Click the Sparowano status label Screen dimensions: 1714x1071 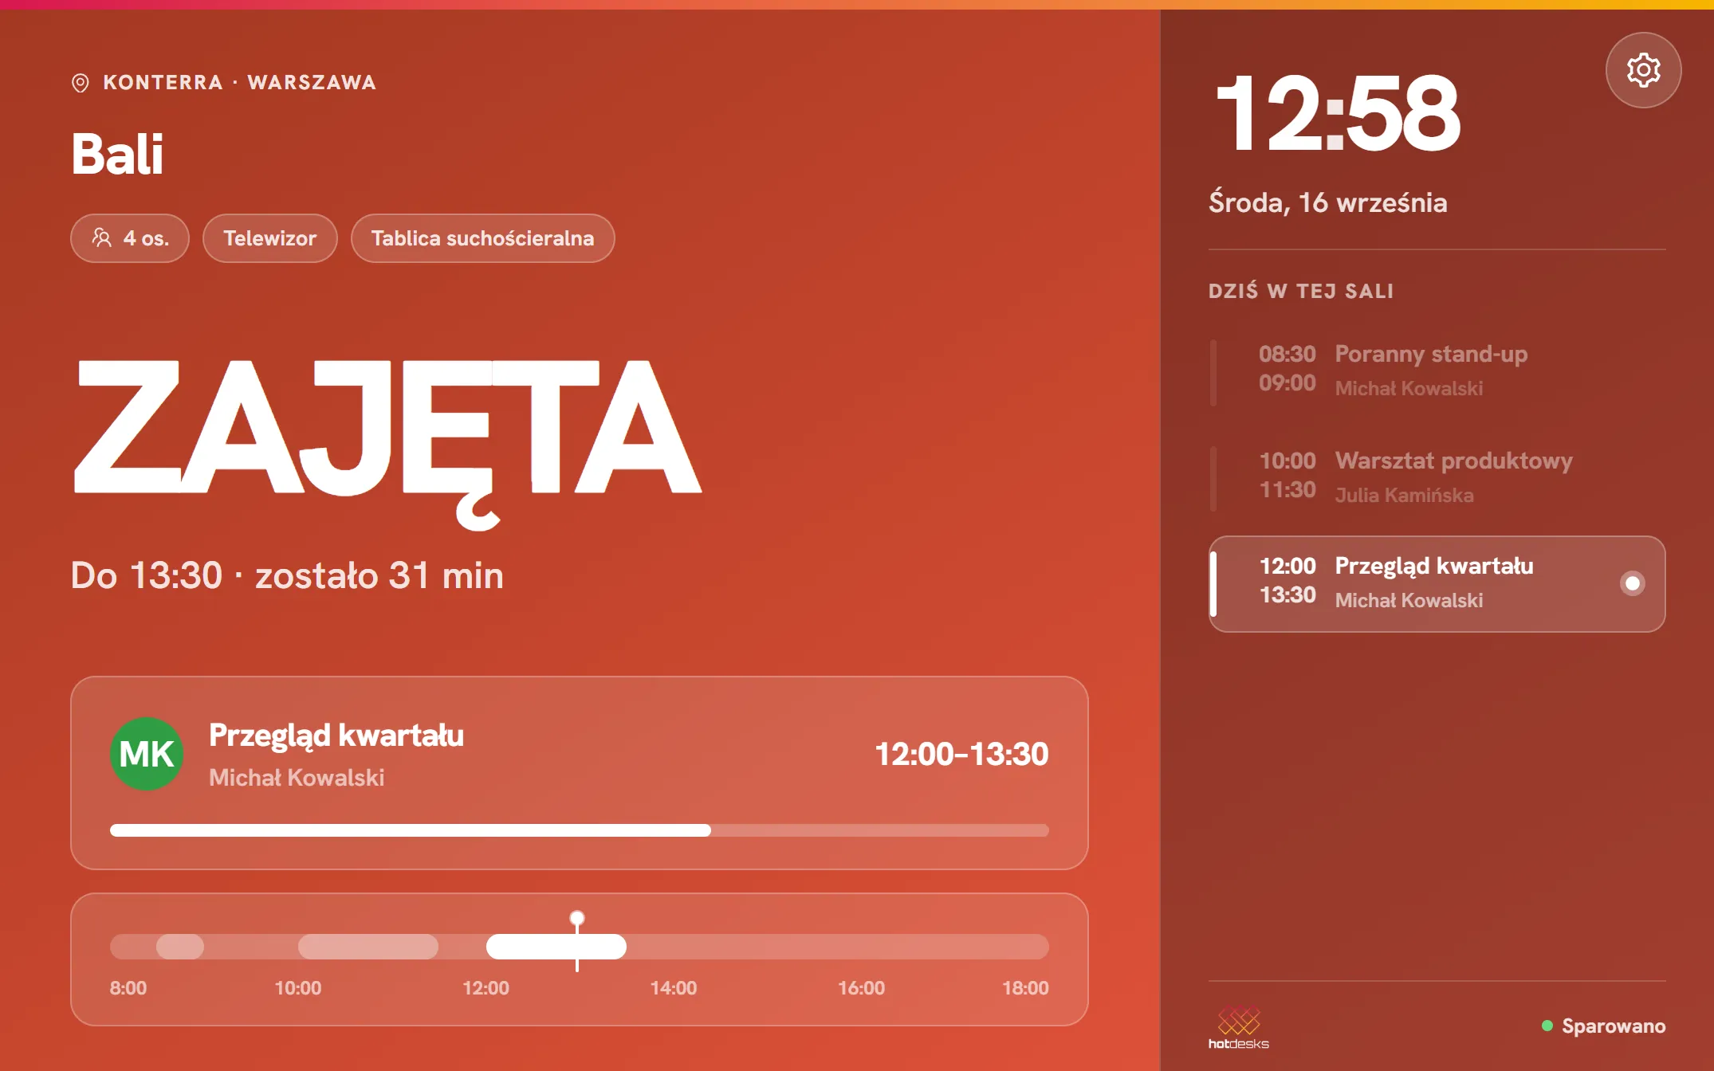1614,1026
